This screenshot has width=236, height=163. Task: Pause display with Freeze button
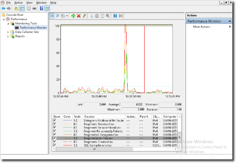tap(115, 16)
